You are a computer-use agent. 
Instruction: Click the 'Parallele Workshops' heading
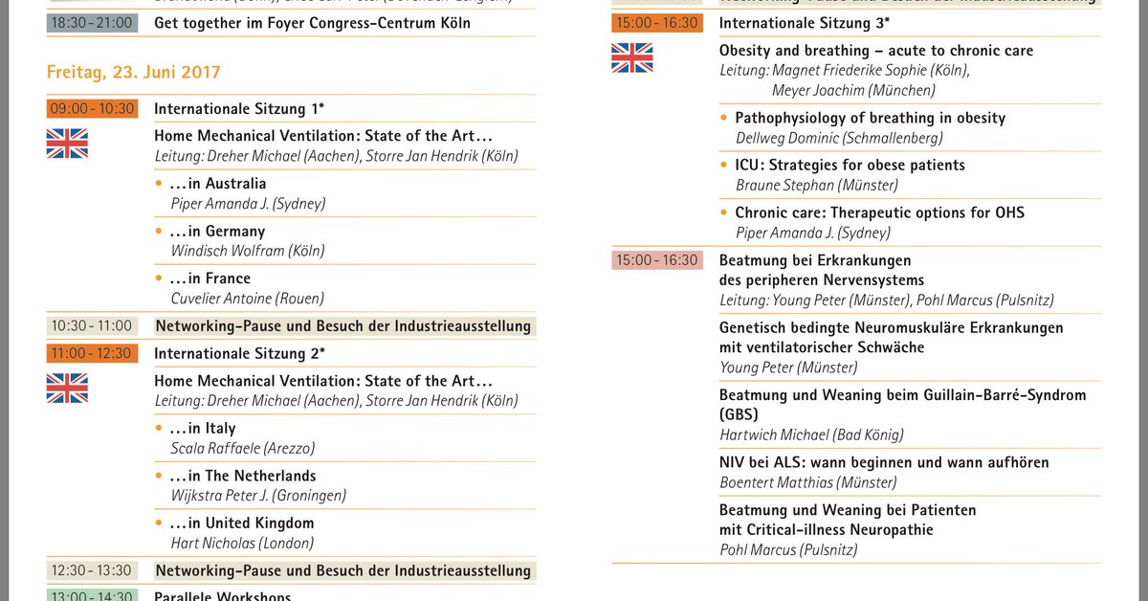pos(222,596)
